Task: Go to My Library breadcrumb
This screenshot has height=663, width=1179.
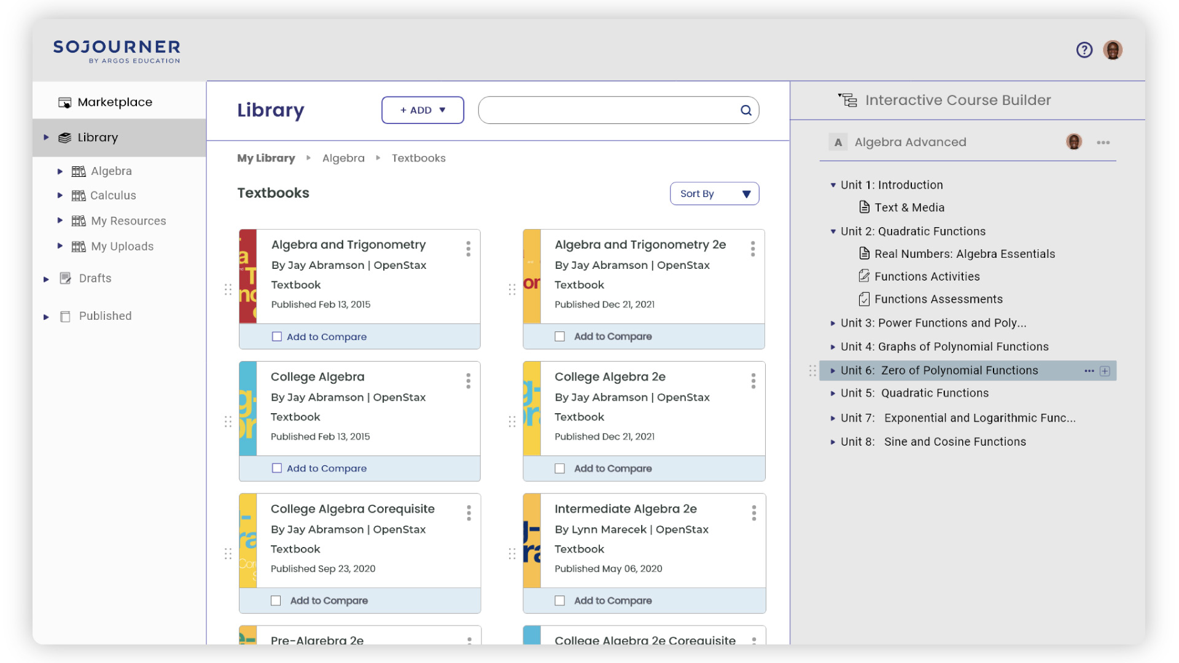Action: (x=266, y=158)
